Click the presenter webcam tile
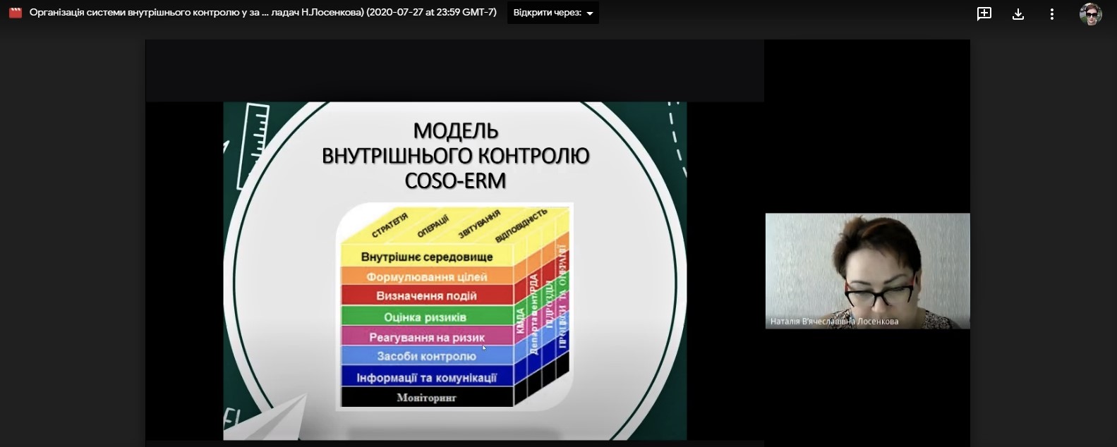This screenshot has height=447, width=1117. click(x=867, y=271)
